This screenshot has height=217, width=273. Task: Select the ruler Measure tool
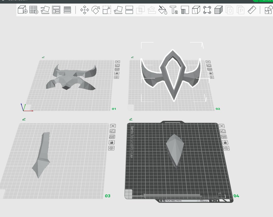coord(252,10)
